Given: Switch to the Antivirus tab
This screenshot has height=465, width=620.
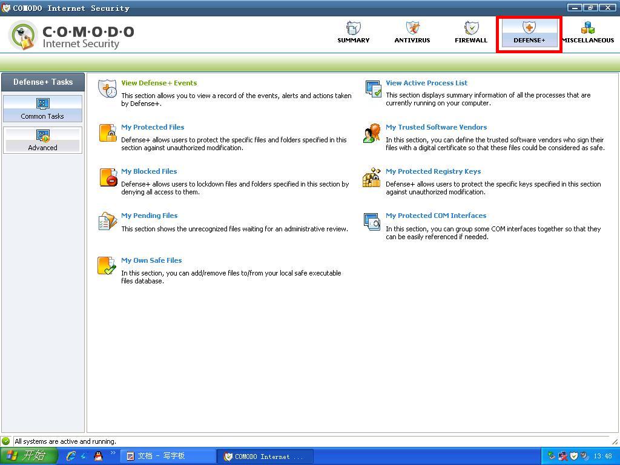Looking at the screenshot, I should click(412, 33).
